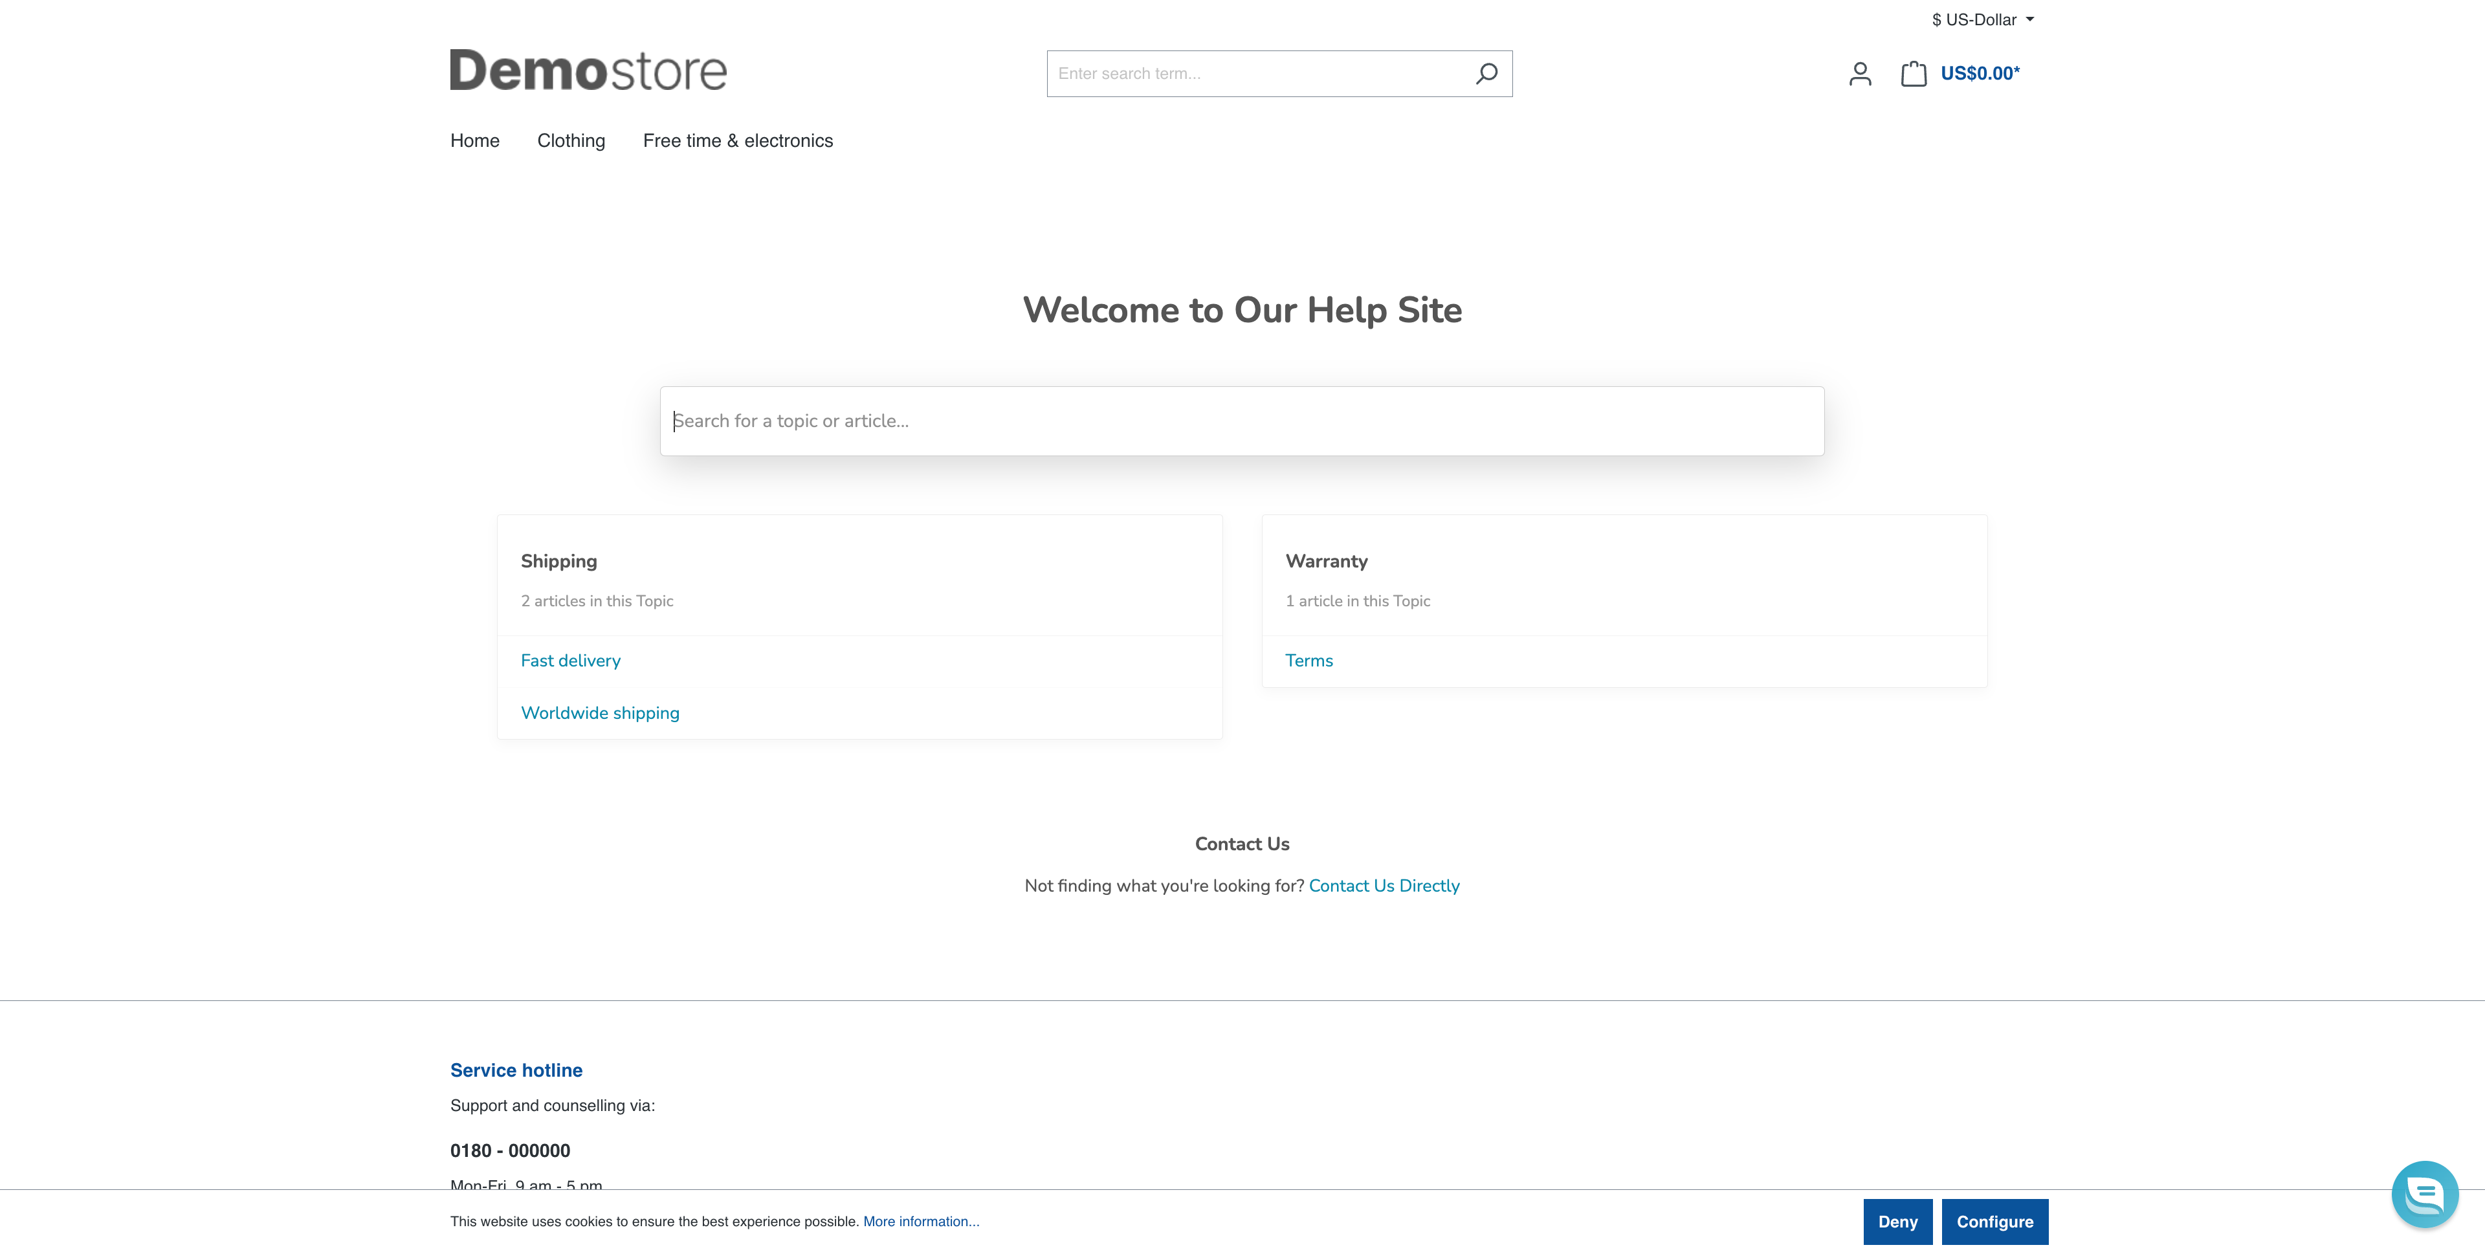Deny cookies with the Deny button
Screen dimensions: 2485x1254
coord(1897,1221)
